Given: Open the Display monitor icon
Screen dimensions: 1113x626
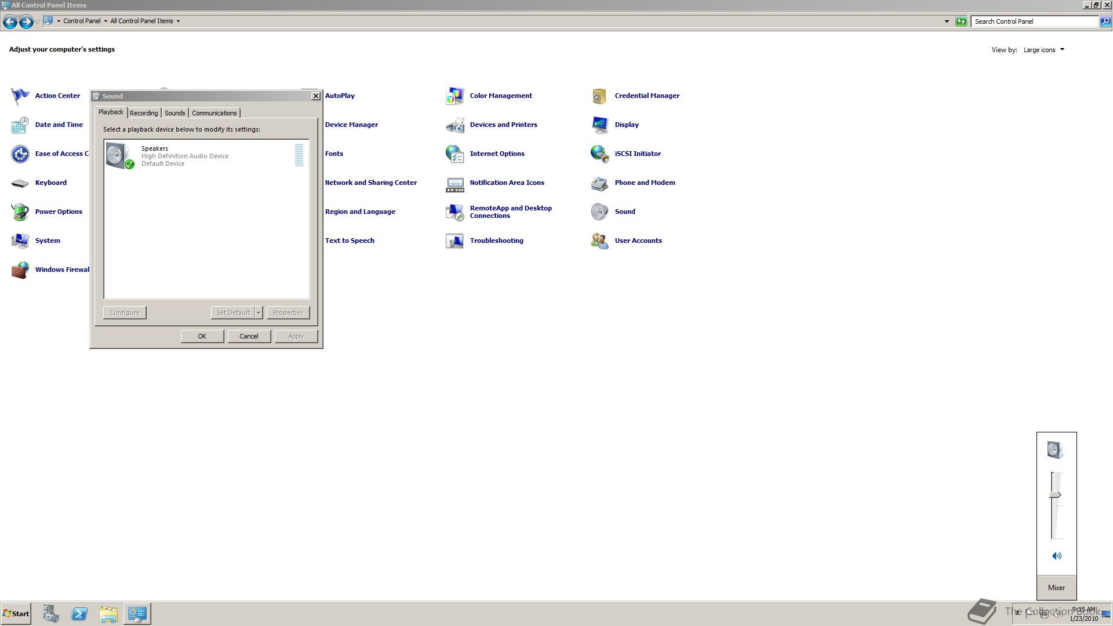Looking at the screenshot, I should point(600,125).
